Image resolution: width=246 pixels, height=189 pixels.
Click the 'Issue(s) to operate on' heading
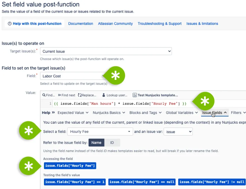23,43
